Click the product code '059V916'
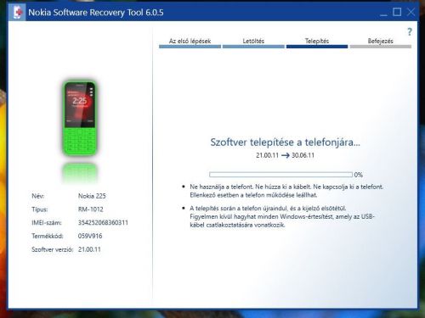Screen dimensions: 425x318 coord(90,236)
